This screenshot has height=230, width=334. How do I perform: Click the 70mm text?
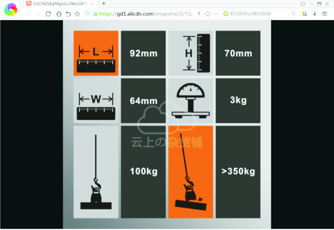[238, 53]
